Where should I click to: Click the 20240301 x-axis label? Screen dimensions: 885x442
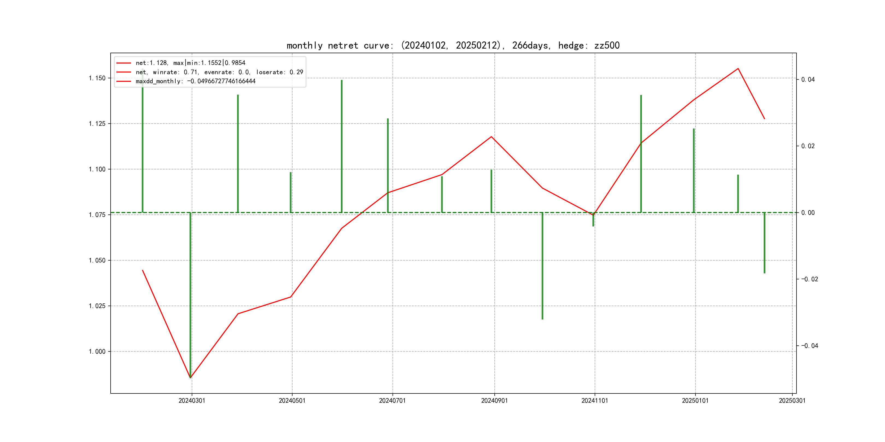192,401
